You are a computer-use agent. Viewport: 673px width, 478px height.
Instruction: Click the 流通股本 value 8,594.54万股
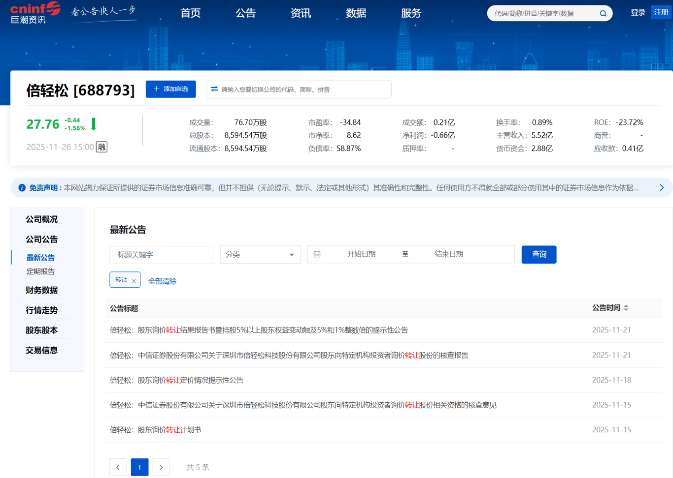pyautogui.click(x=245, y=149)
